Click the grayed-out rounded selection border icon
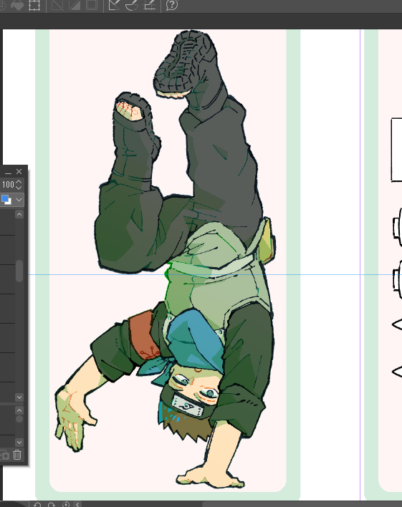Viewport: 402px width, 507px height. click(x=92, y=4)
